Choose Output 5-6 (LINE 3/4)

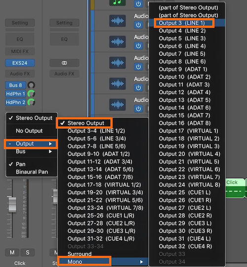coord(97,139)
